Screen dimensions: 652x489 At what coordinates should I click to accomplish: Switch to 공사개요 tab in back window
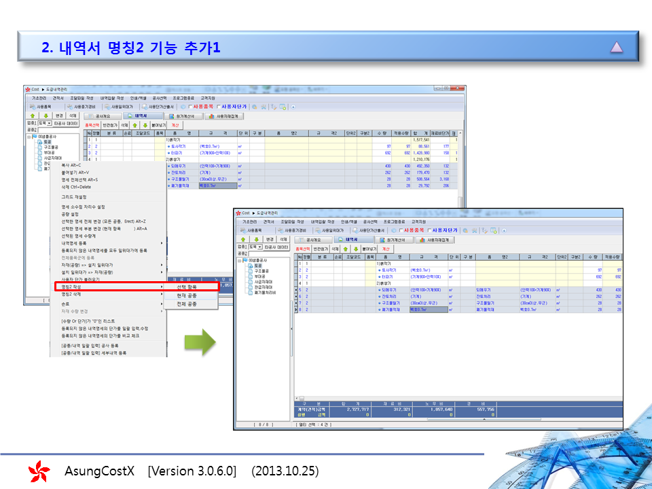[103, 116]
